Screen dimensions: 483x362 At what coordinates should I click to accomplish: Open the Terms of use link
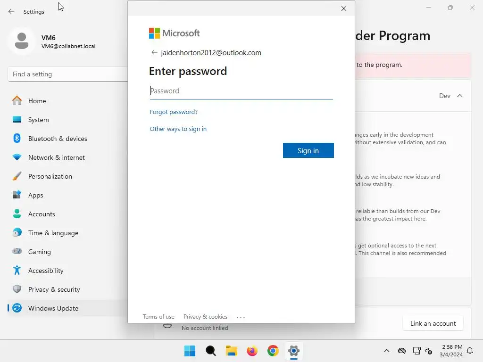tap(158, 317)
